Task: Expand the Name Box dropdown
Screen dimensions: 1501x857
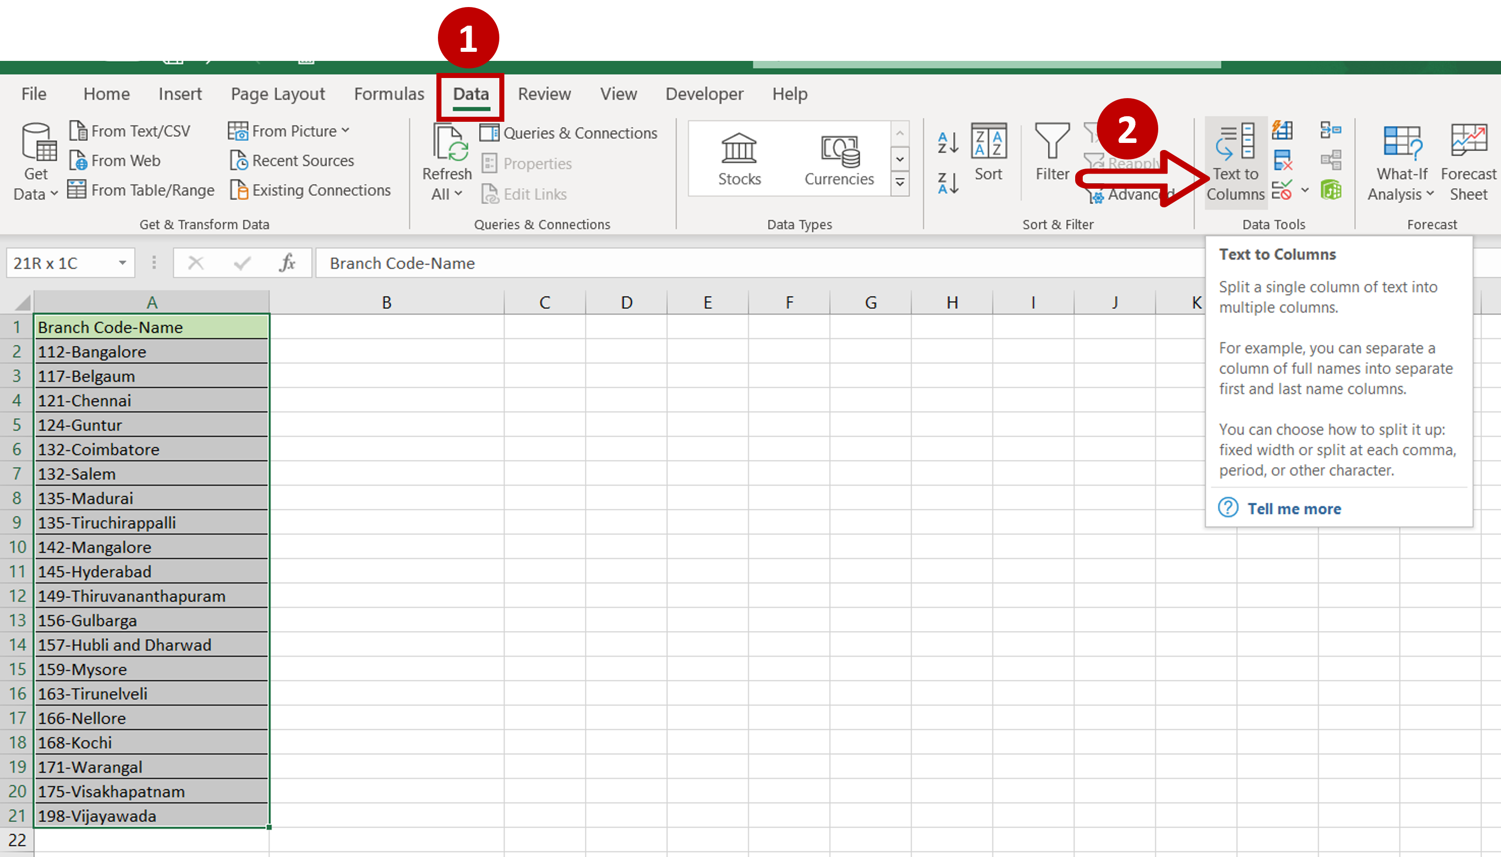Action: pos(122,263)
